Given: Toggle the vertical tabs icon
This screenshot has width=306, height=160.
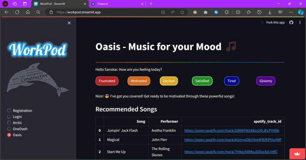Looking at the screenshot, I should (x=25, y=4).
